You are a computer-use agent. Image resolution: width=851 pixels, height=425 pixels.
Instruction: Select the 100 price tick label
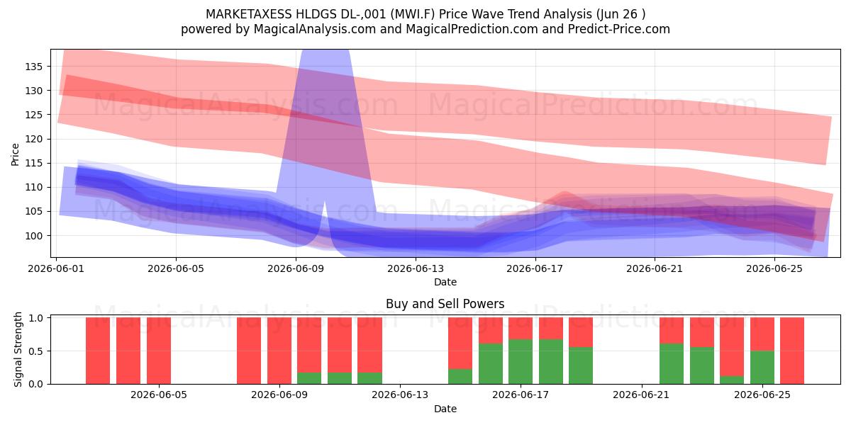pos(36,235)
